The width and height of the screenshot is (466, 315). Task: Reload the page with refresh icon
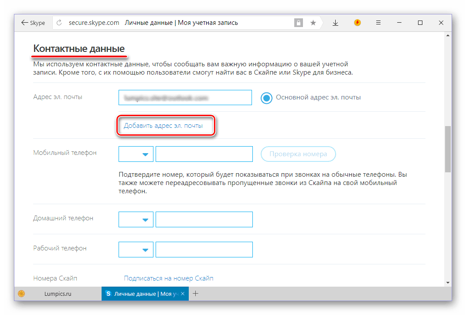(x=59, y=23)
